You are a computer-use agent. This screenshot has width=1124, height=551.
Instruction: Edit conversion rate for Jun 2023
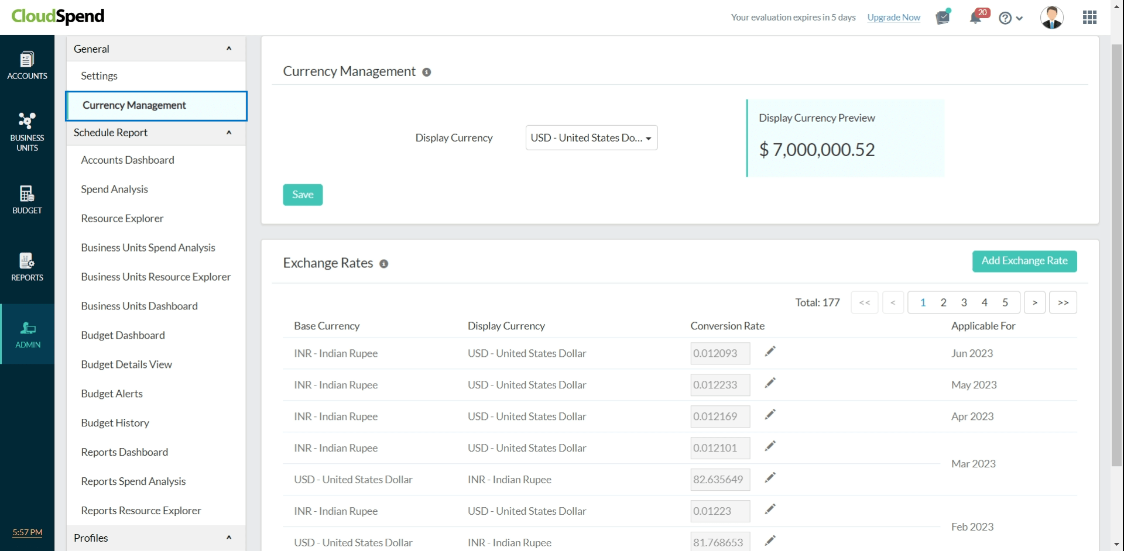[x=770, y=351]
